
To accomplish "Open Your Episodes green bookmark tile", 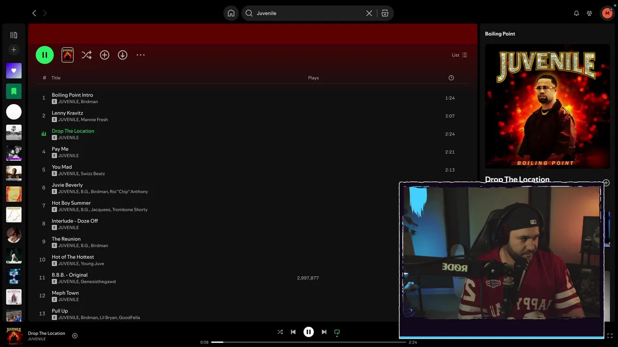I will click(x=14, y=91).
